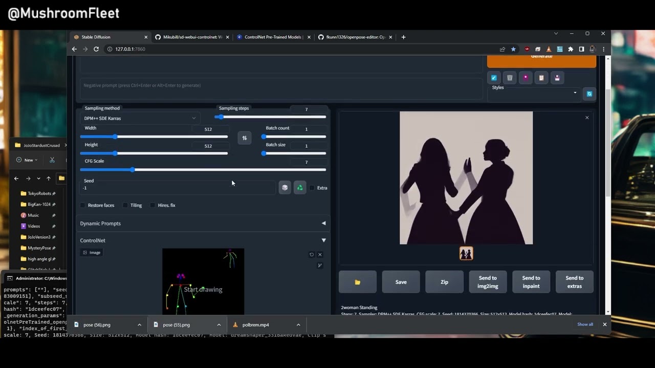Click the CFG Scale slider
Image resolution: width=655 pixels, height=368 pixels.
click(x=203, y=170)
